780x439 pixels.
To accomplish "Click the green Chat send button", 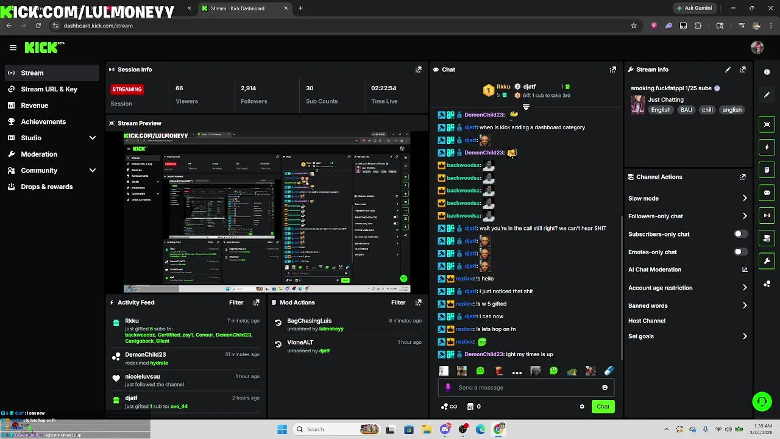I will click(x=603, y=407).
